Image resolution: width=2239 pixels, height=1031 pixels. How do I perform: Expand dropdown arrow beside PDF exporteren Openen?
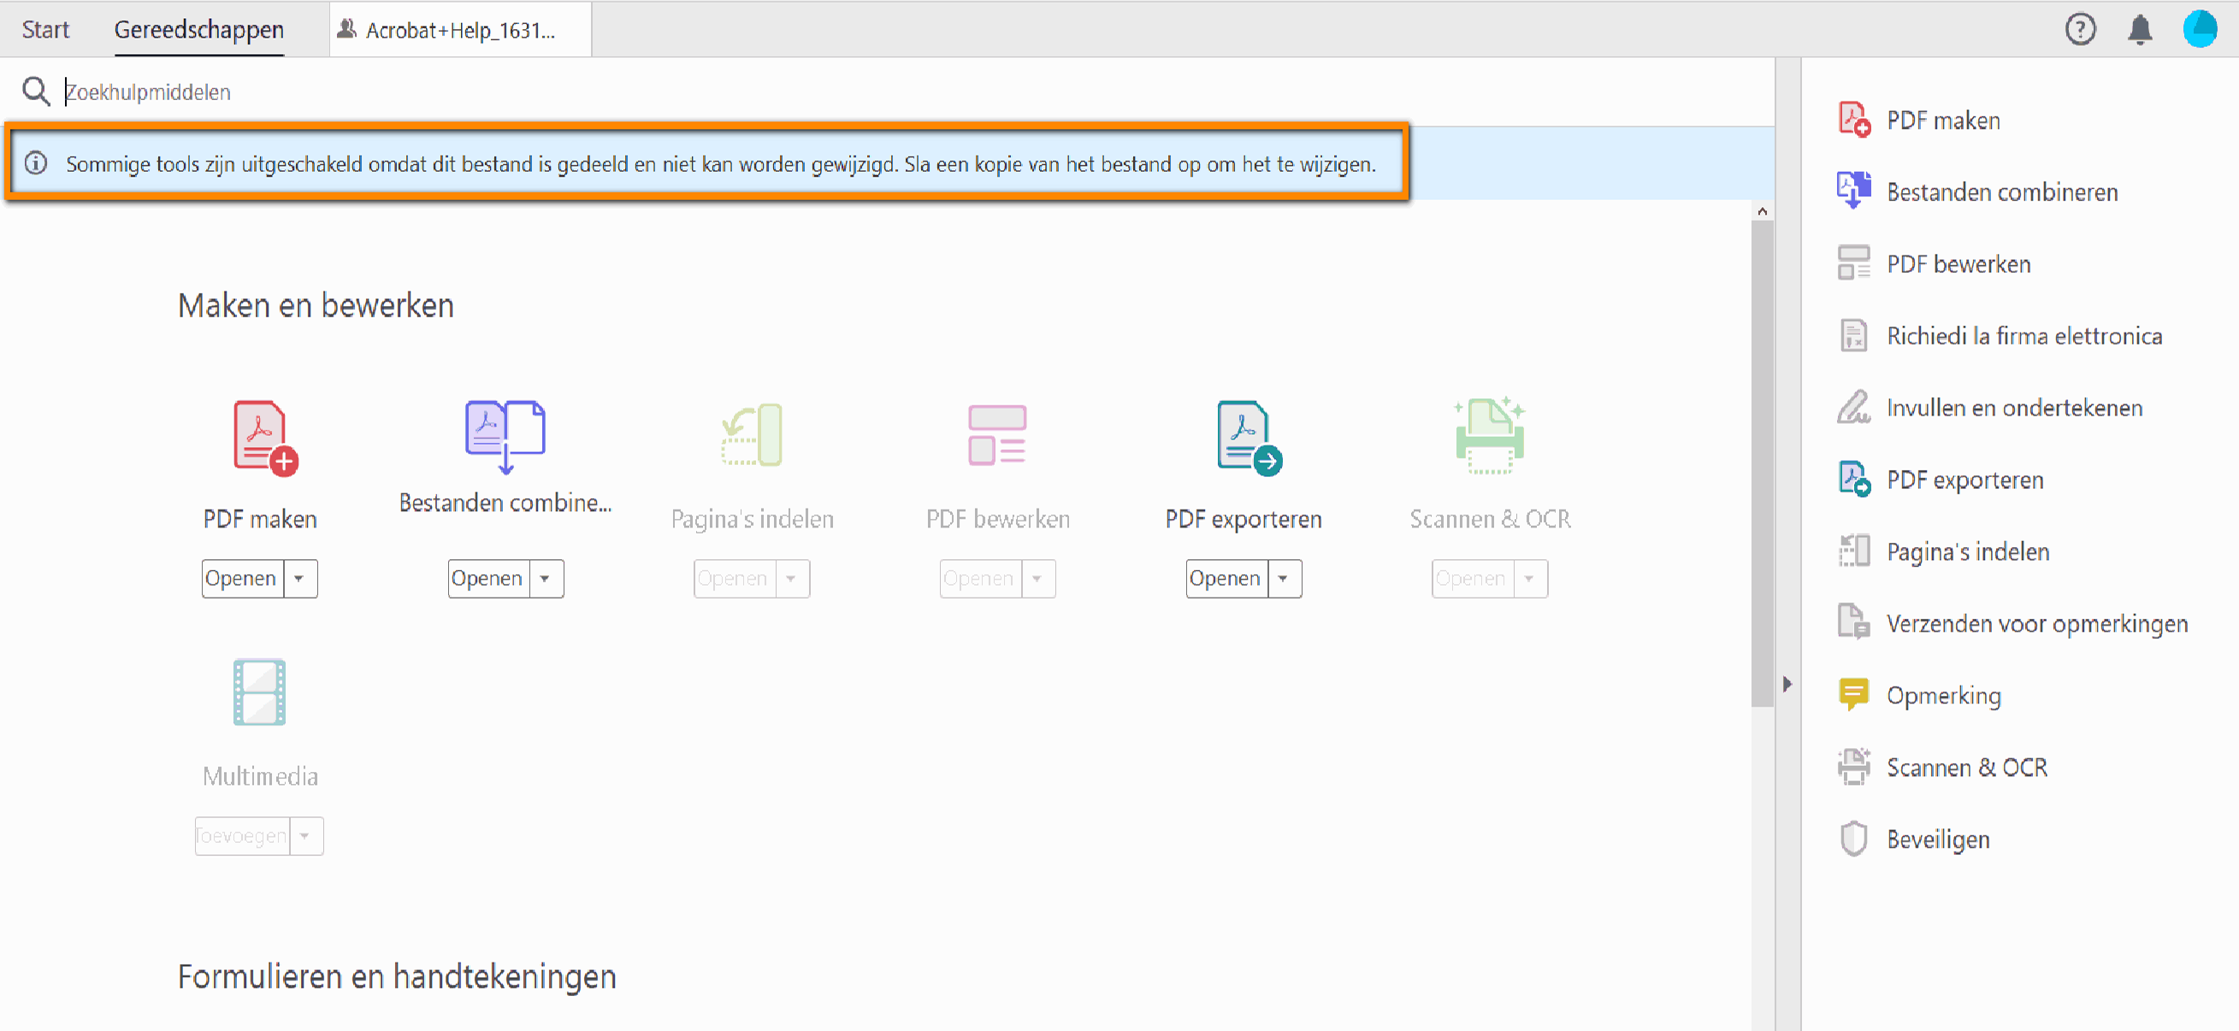(x=1283, y=579)
